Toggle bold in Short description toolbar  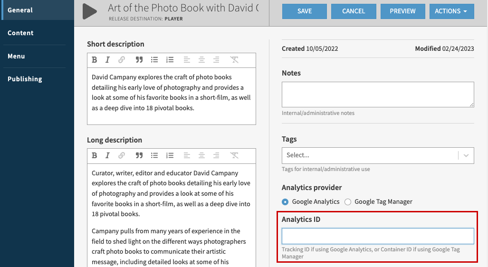click(x=94, y=60)
